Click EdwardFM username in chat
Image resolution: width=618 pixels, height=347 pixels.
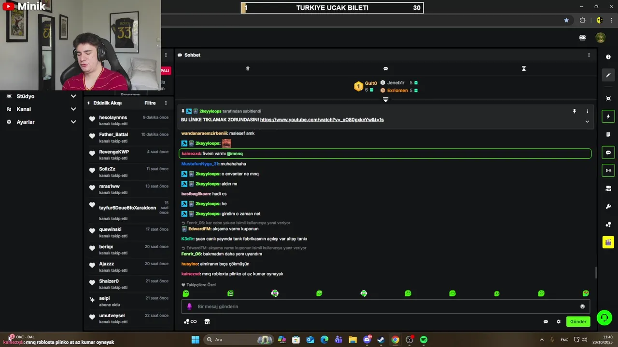[199, 228]
